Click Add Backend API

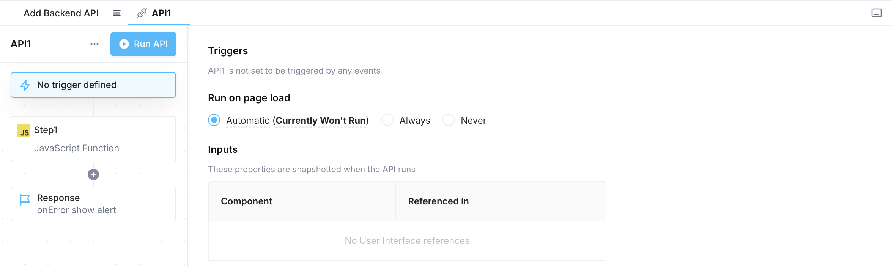coord(61,13)
